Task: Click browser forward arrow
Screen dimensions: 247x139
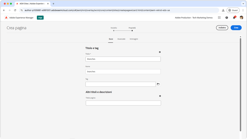Action: [10, 10]
